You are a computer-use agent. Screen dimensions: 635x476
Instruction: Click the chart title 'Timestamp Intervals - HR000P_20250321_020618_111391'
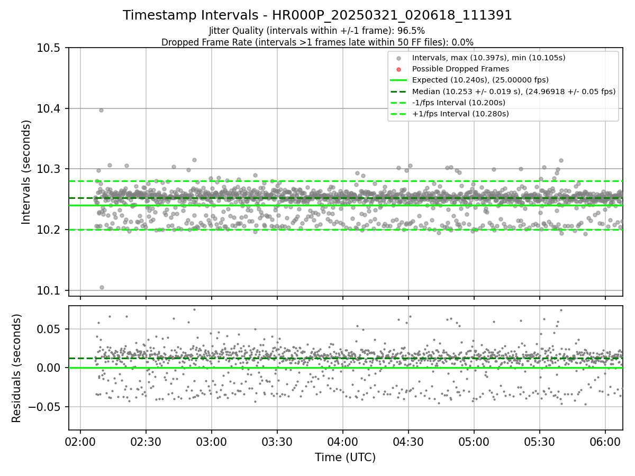pyautogui.click(x=317, y=15)
